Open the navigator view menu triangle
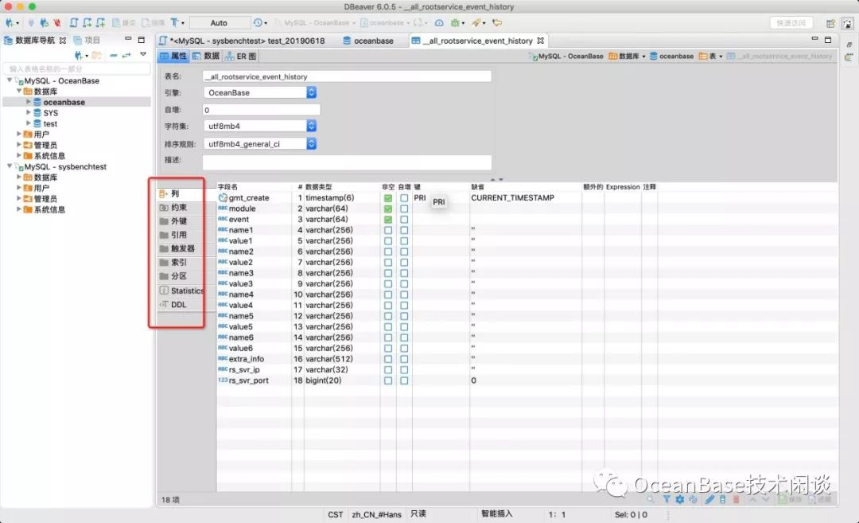This screenshot has height=523, width=859. (143, 54)
